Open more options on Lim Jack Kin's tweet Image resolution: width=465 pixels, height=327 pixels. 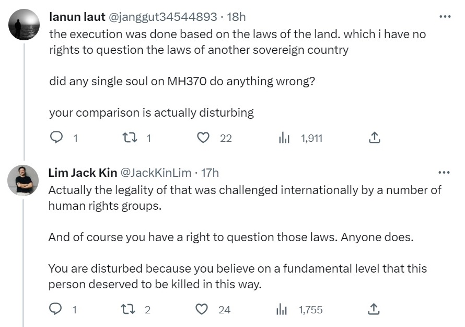click(445, 173)
